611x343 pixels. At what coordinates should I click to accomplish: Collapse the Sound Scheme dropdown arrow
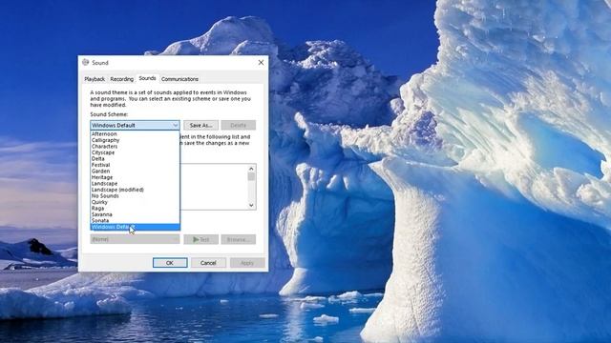point(176,125)
